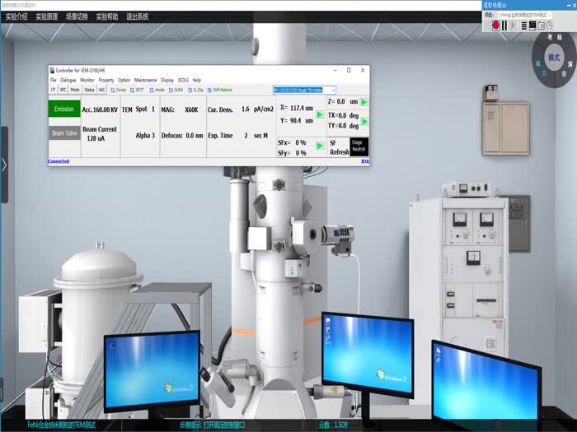Click the 模式 center mode button

point(553,58)
